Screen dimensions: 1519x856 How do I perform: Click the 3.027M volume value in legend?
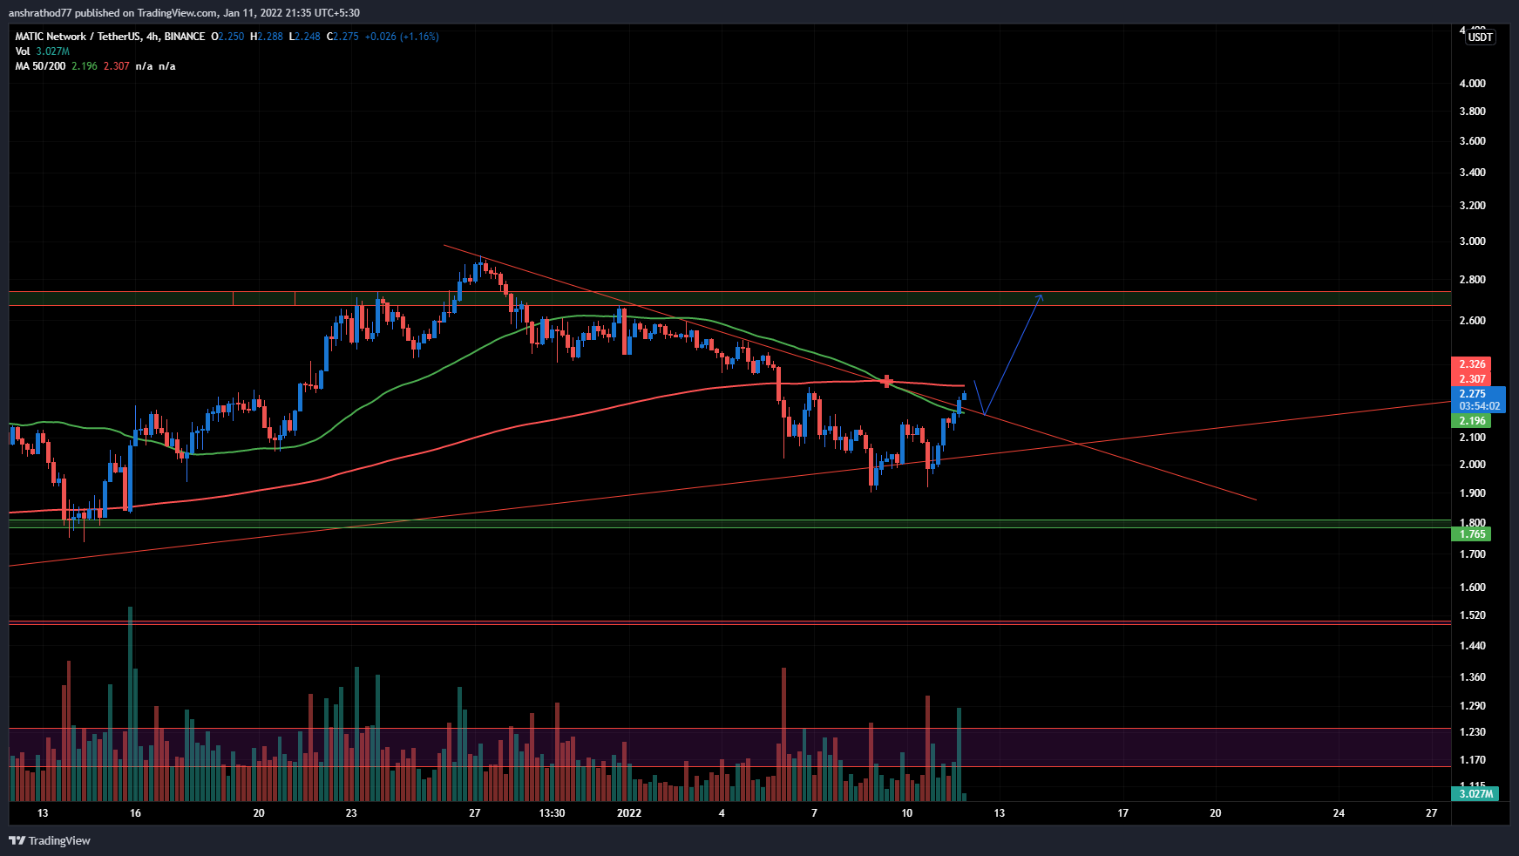point(52,51)
